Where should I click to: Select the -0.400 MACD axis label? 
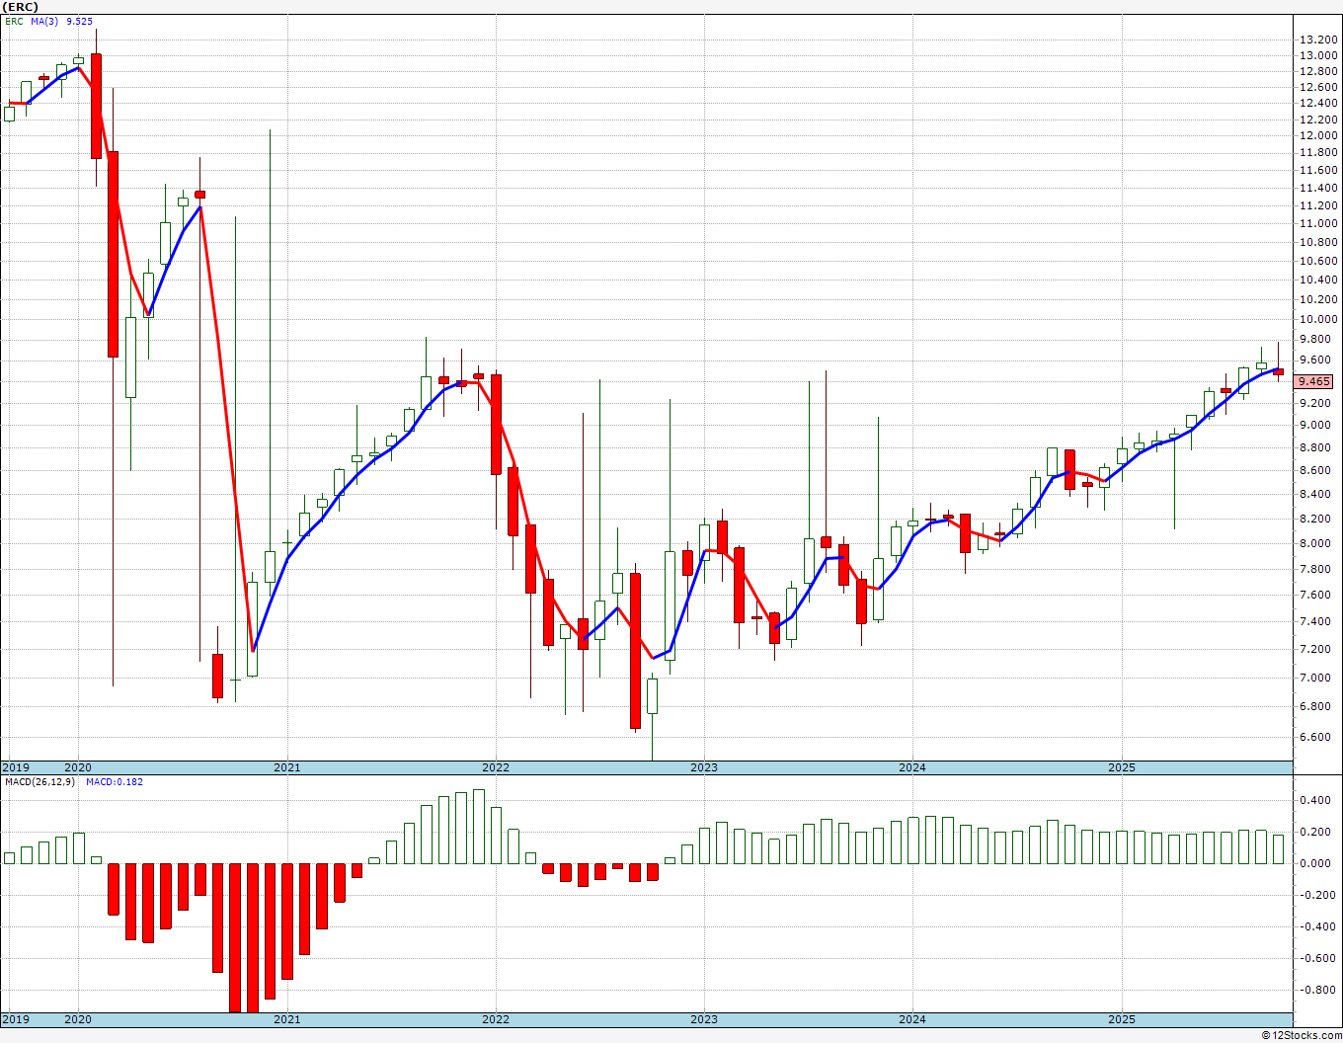pos(1317,926)
